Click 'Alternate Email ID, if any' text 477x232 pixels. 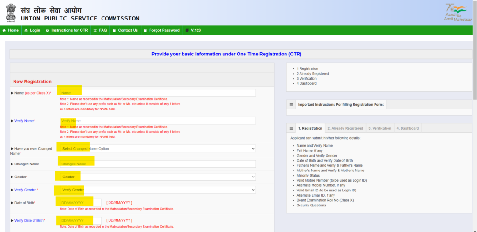(x=316, y=195)
